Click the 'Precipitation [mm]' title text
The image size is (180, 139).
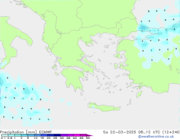[18, 132]
